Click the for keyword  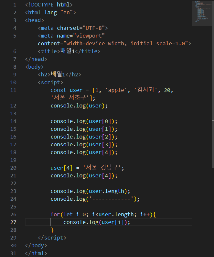coord(55,214)
